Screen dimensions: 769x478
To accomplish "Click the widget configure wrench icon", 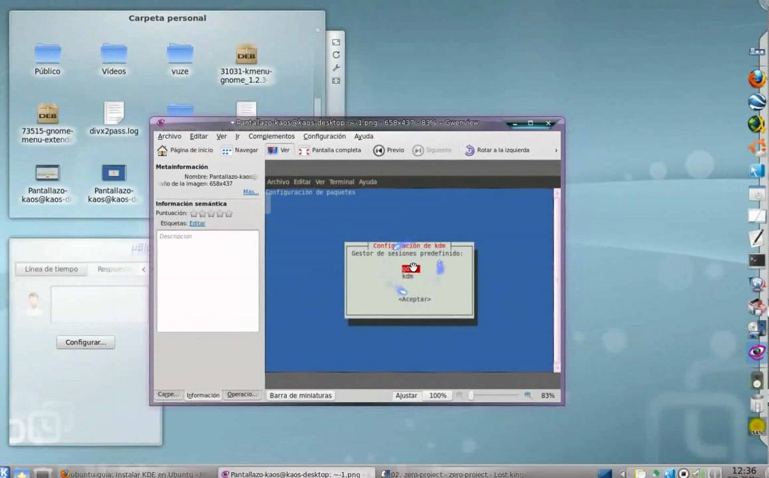I will point(336,68).
